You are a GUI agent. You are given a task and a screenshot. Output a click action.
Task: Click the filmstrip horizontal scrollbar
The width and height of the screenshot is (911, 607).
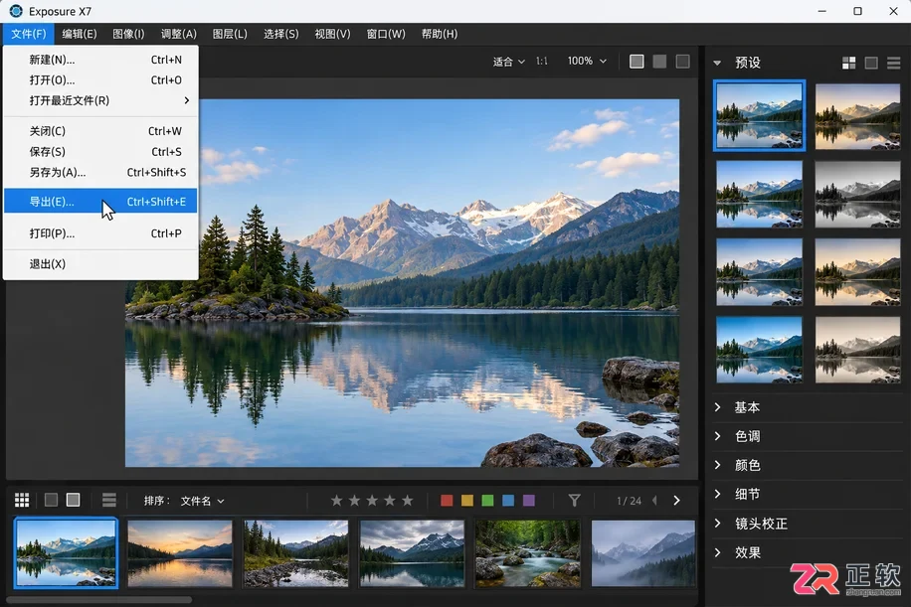[x=98, y=599]
